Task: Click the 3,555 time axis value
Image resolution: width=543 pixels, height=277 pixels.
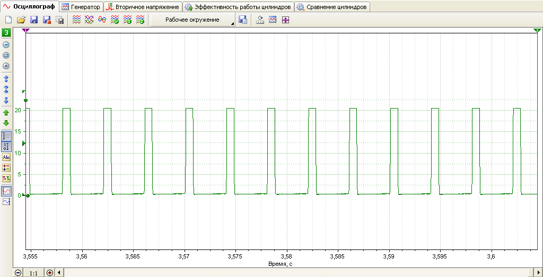Action: click(30, 256)
